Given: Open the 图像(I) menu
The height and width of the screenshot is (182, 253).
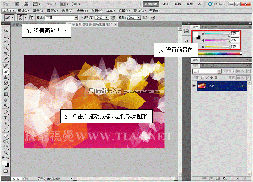Looking at the screenshot, I should point(38,11).
